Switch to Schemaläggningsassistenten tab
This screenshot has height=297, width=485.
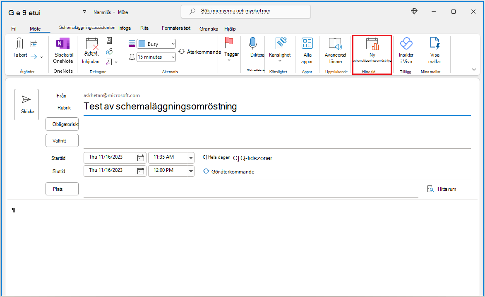tap(87, 28)
